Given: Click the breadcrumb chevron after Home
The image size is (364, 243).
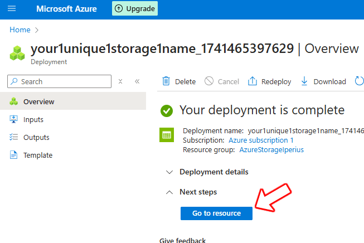Looking at the screenshot, I should pyautogui.click(x=36, y=30).
